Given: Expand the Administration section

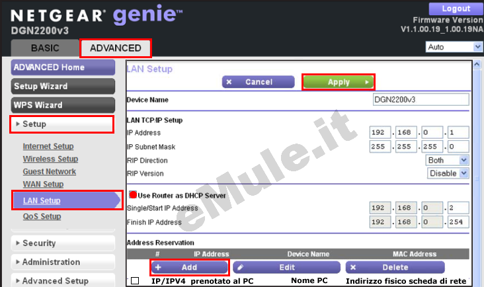Looking at the screenshot, I should click(63, 262).
